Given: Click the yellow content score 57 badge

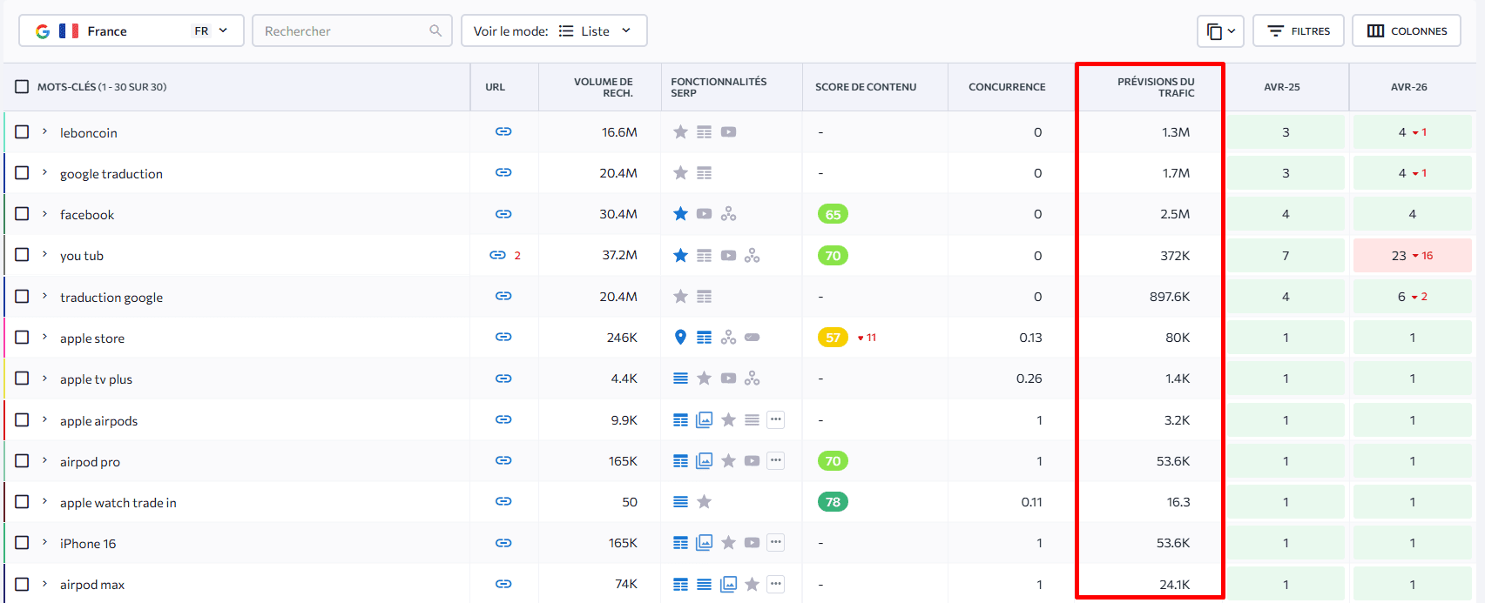Looking at the screenshot, I should 833,338.
